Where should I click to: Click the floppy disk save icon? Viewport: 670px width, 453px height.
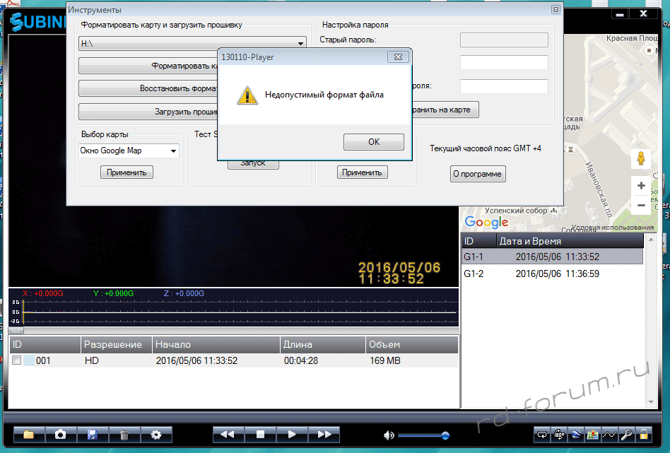92,435
